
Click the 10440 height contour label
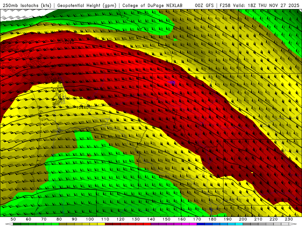tap(82, 108)
